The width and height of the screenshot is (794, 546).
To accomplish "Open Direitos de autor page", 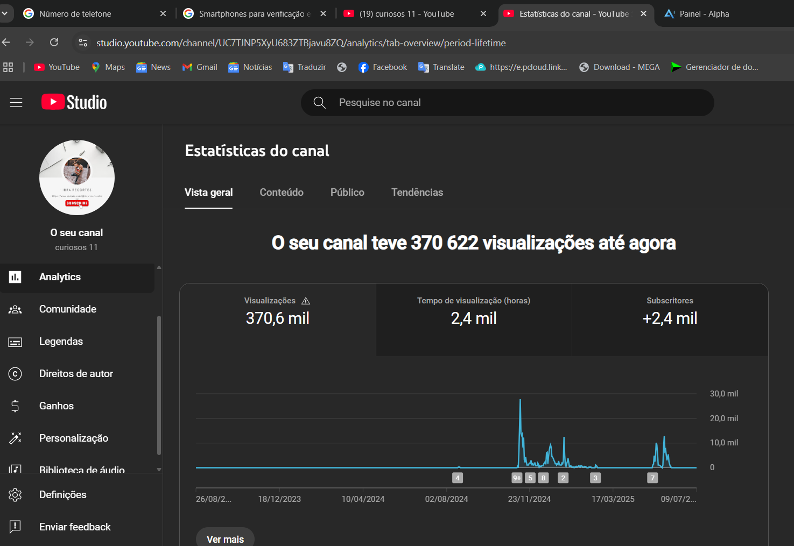I will coord(77,374).
